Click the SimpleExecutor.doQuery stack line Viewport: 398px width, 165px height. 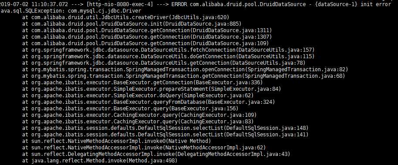point(138,96)
